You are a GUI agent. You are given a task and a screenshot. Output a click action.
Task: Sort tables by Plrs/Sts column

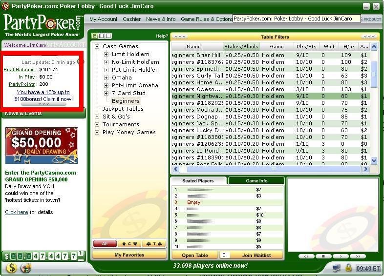[306, 46]
